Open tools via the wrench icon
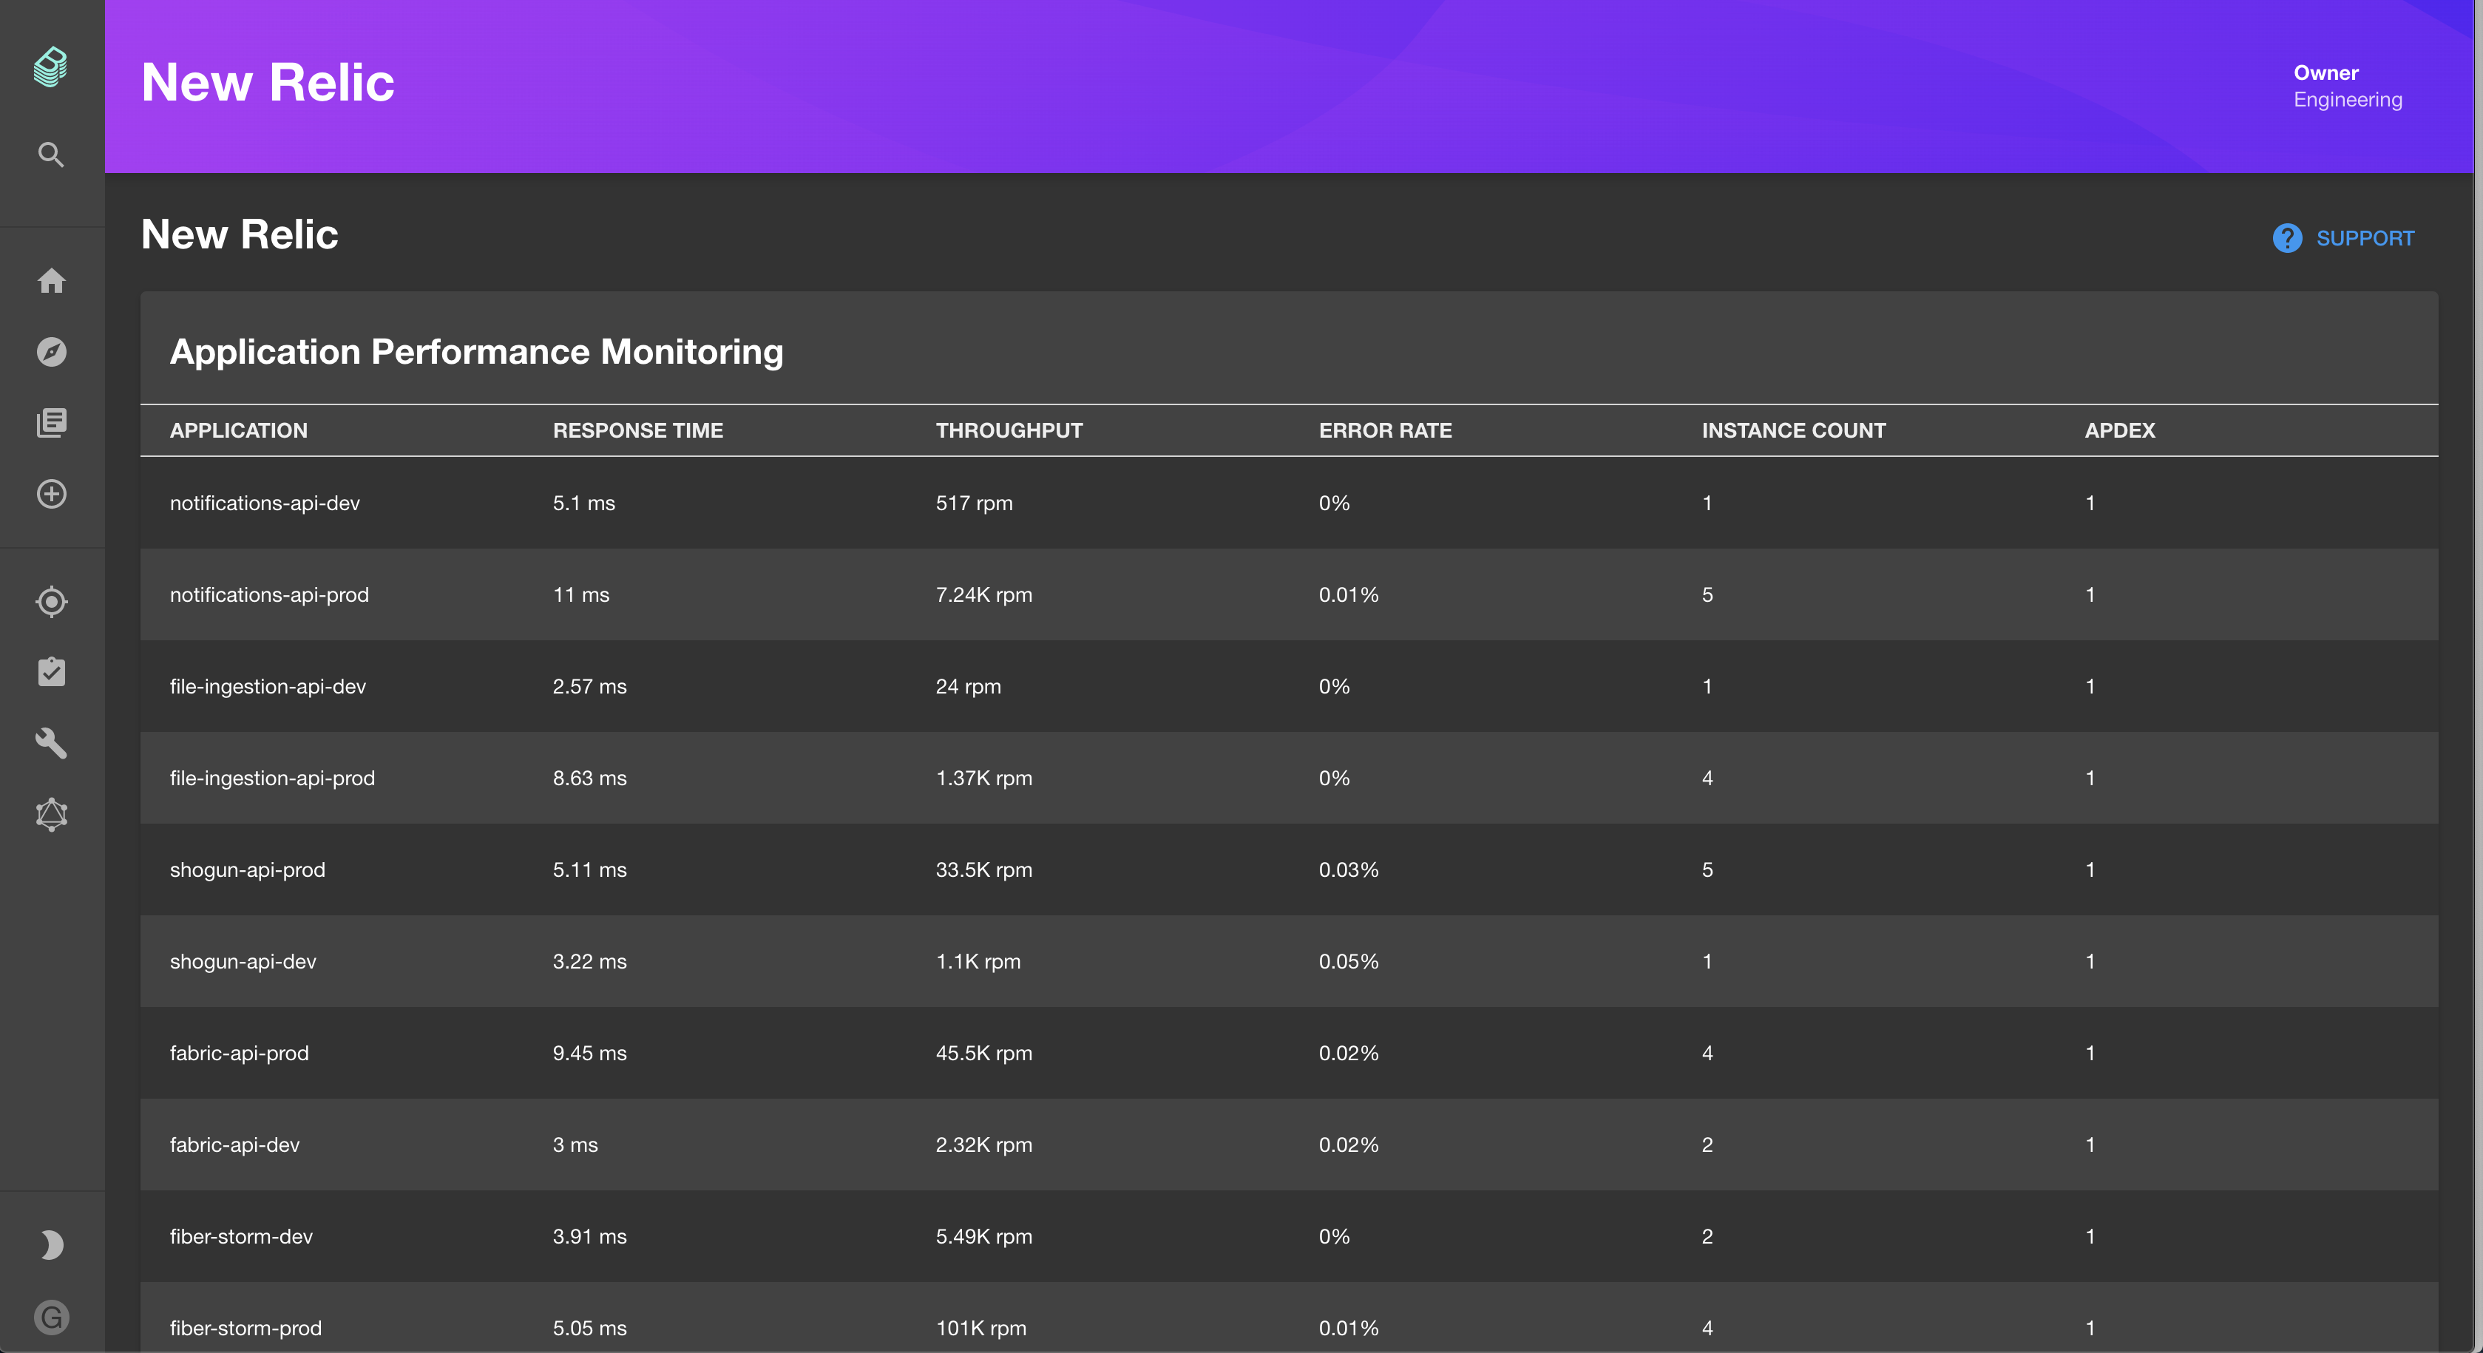 51,743
